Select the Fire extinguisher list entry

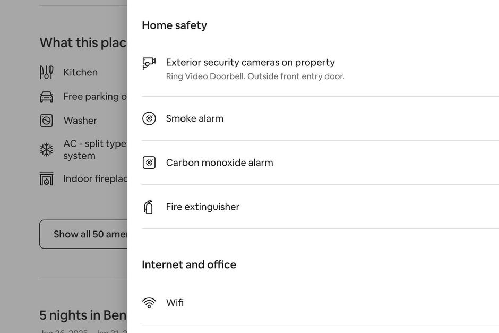click(320, 207)
